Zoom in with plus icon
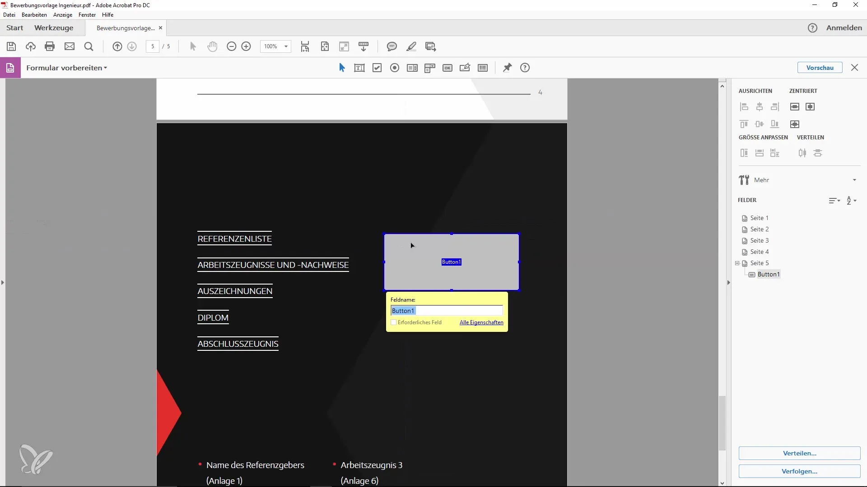Screen dimensions: 867x487 pyautogui.click(x=246, y=46)
